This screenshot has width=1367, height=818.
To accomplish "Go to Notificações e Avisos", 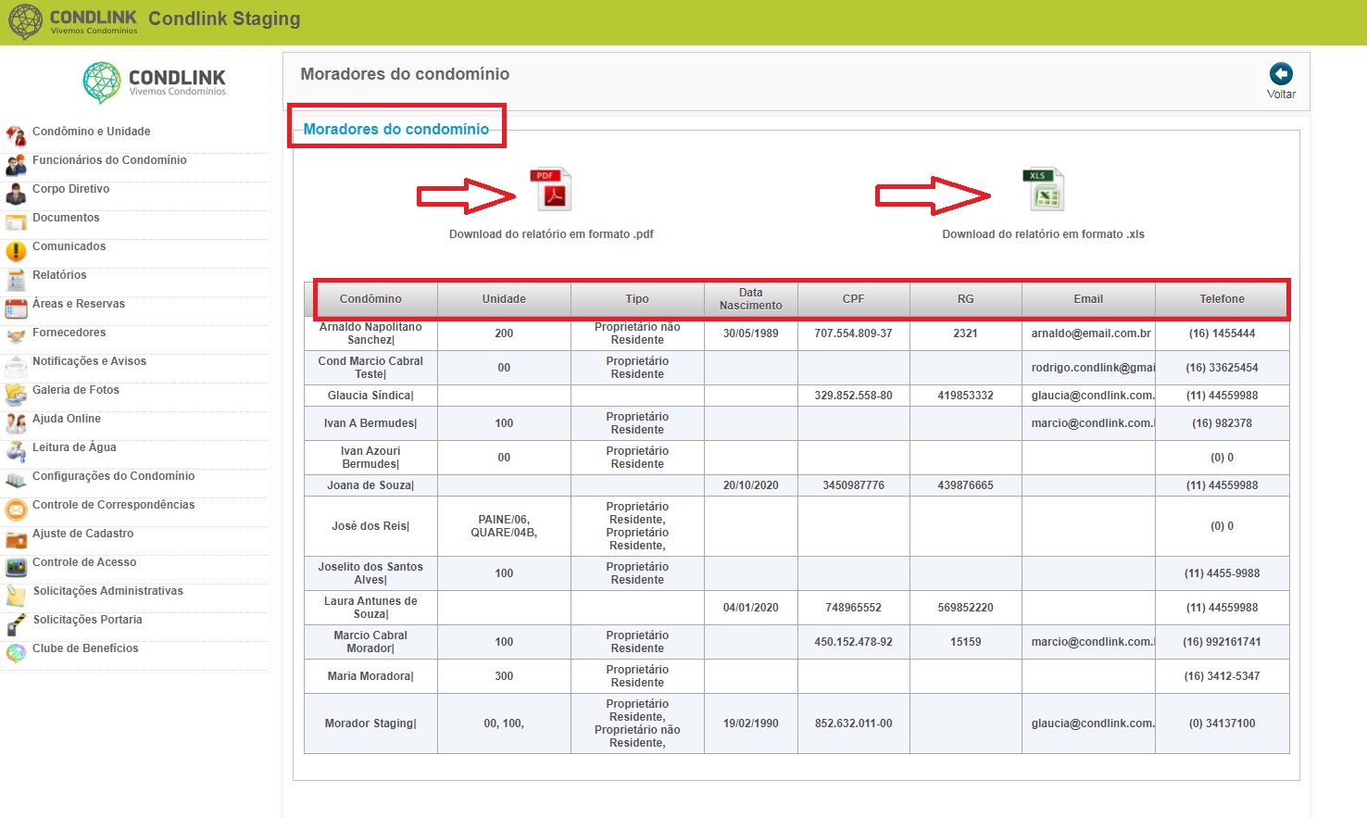I will pos(89,361).
